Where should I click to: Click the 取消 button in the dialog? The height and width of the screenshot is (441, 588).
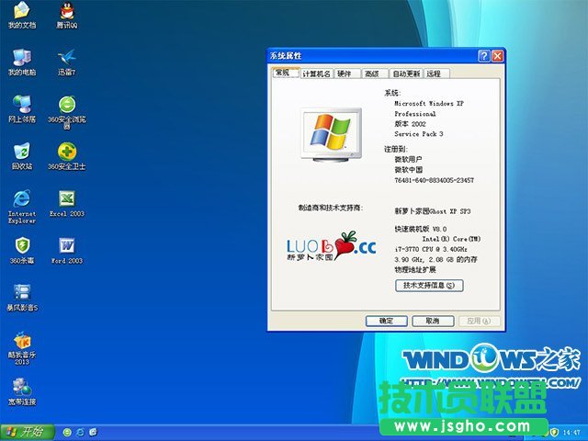[427, 321]
